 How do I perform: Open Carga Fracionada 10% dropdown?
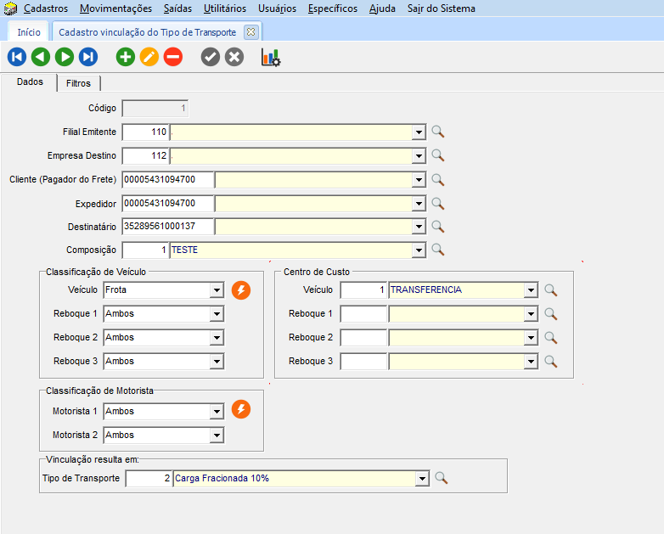tap(422, 479)
